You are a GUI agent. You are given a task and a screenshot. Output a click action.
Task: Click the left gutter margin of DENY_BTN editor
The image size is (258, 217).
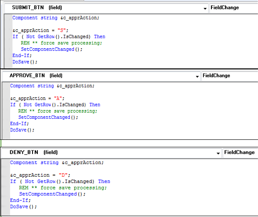coord(6,187)
